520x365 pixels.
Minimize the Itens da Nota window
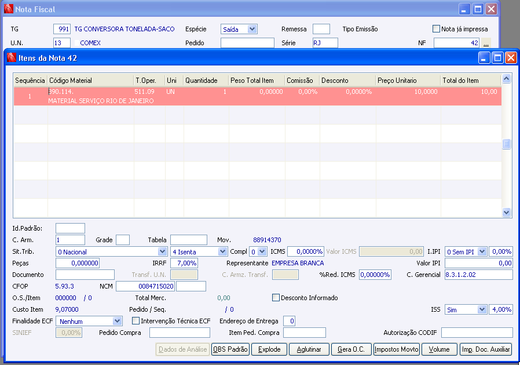point(484,58)
